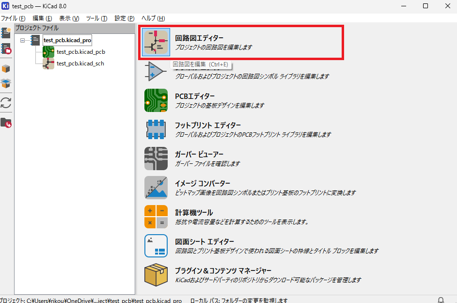Open the footprint editor chip icon
Image resolution: width=457 pixels, height=303 pixels.
click(156, 129)
